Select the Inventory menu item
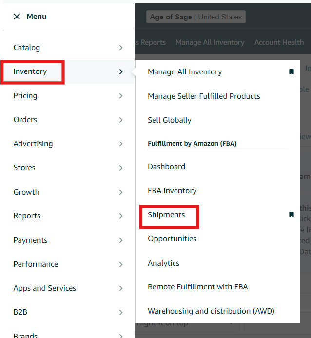Viewport: 311px width, 338px height. click(30, 71)
